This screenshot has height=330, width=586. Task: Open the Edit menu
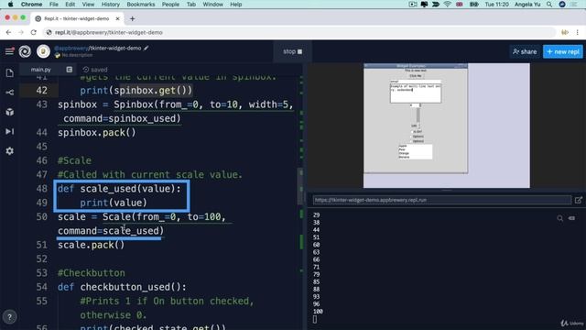[70, 5]
